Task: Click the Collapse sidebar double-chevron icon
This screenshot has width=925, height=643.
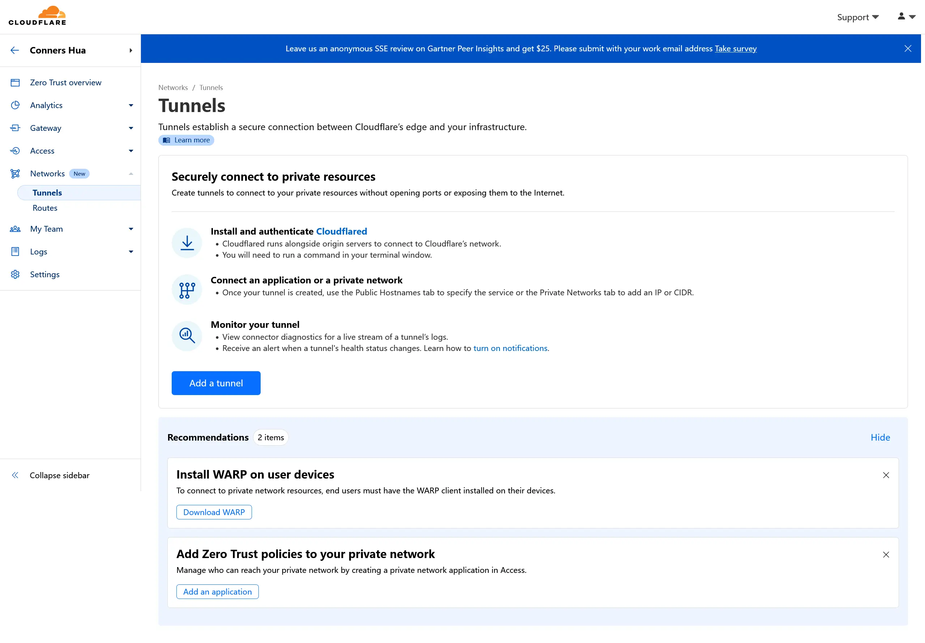Action: point(15,475)
